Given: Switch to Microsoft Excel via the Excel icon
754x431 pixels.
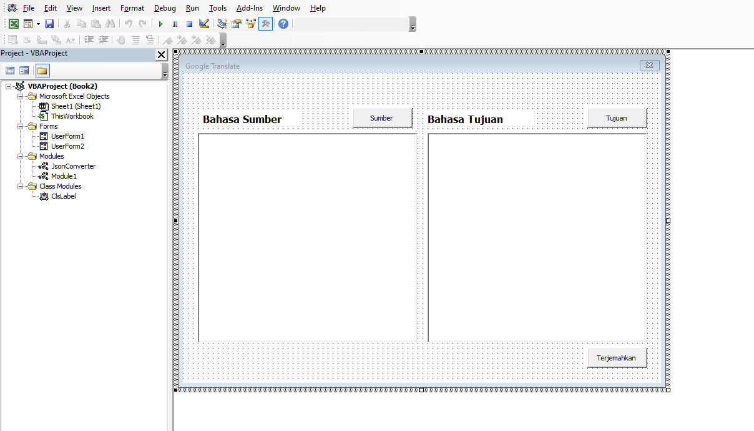Looking at the screenshot, I should 13,23.
